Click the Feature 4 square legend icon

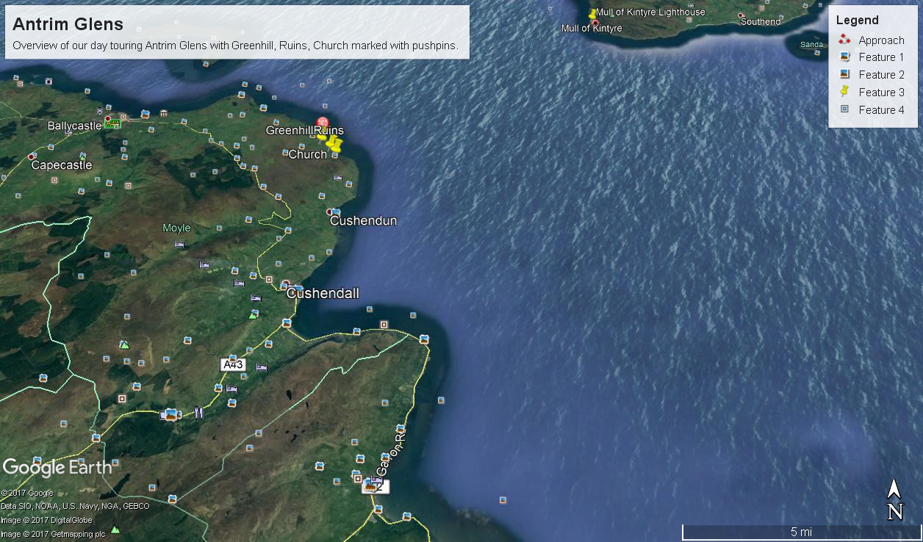pyautogui.click(x=844, y=109)
